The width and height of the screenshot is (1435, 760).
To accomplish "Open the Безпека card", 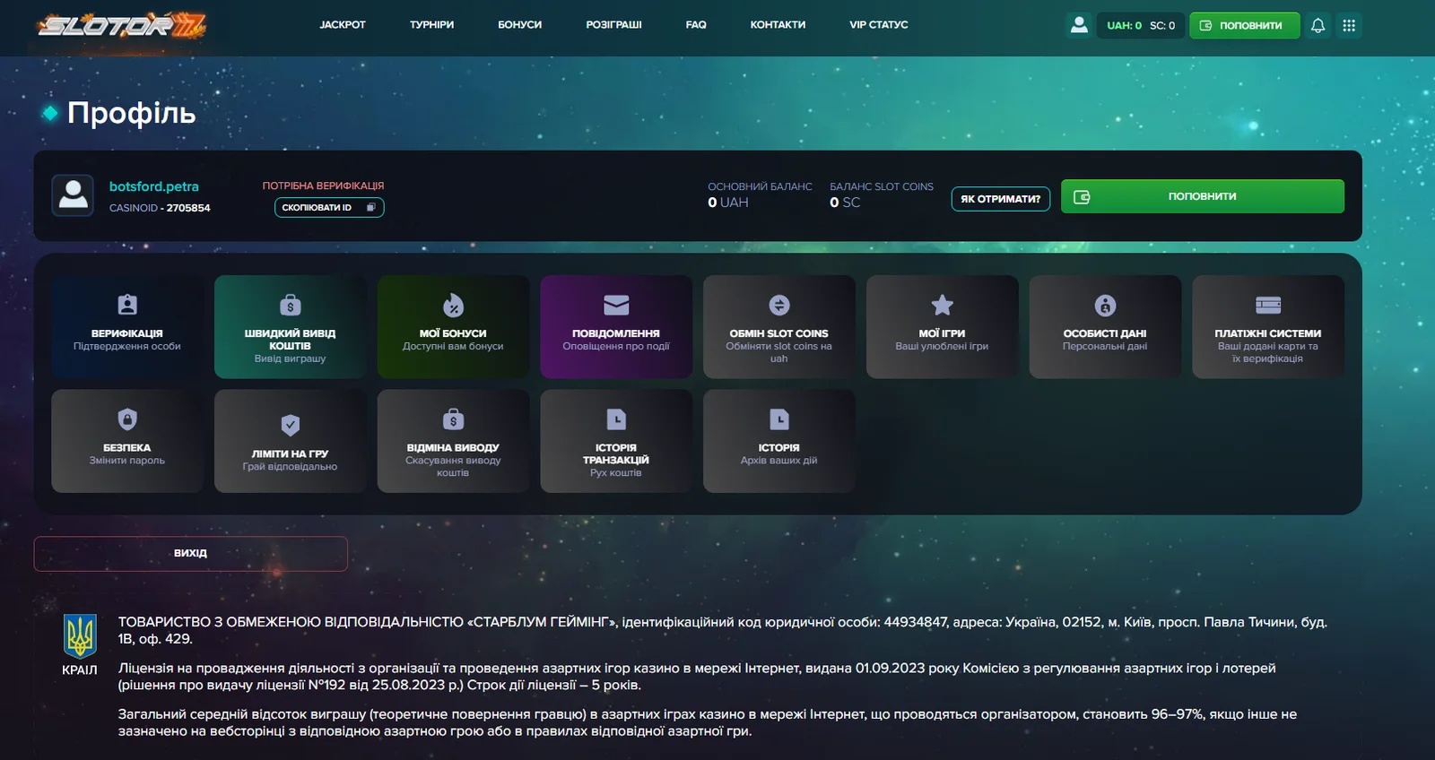I will tap(127, 441).
